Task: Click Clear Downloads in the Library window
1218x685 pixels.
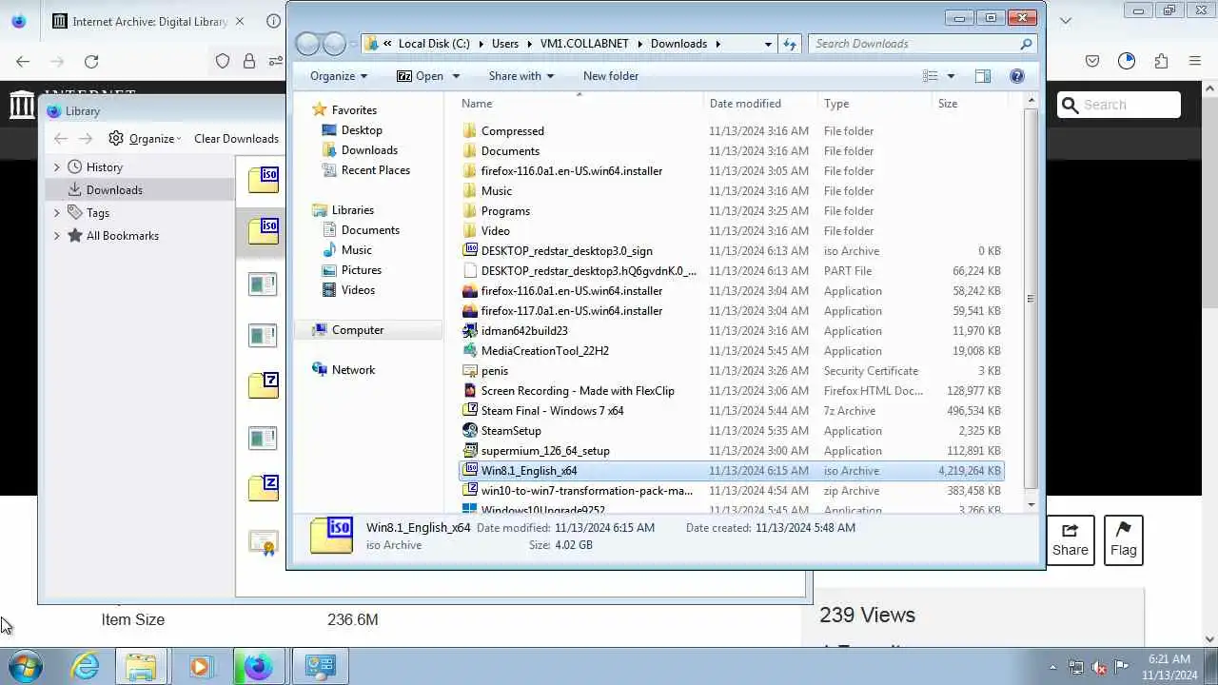Action: click(x=236, y=139)
